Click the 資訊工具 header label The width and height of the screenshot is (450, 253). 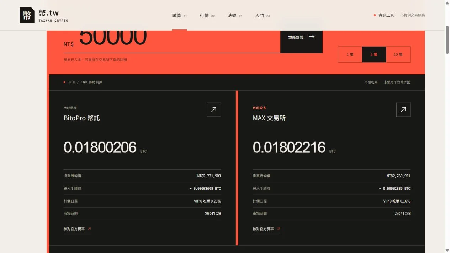pyautogui.click(x=384, y=15)
